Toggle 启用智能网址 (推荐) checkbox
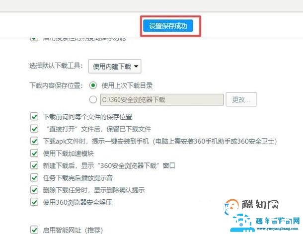303x234 pixels. point(34,230)
